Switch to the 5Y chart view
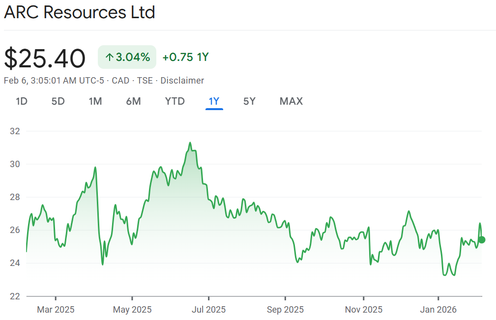 coord(249,101)
